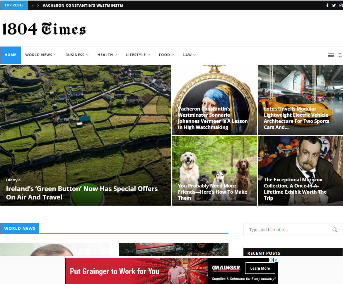Open the Twitter icon in top bar

click(334, 5)
